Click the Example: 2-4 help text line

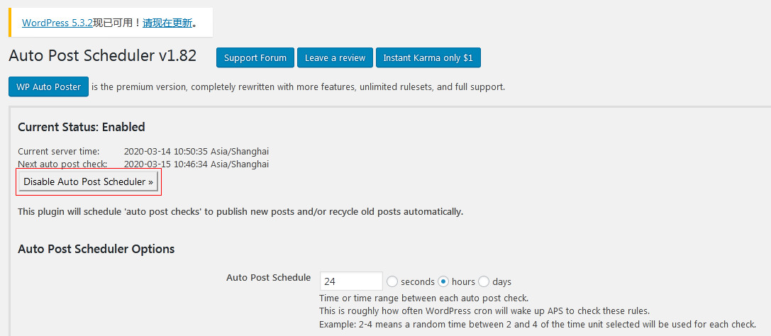pos(537,325)
